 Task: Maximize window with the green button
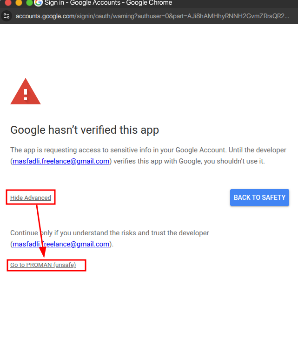(x=29, y=3)
